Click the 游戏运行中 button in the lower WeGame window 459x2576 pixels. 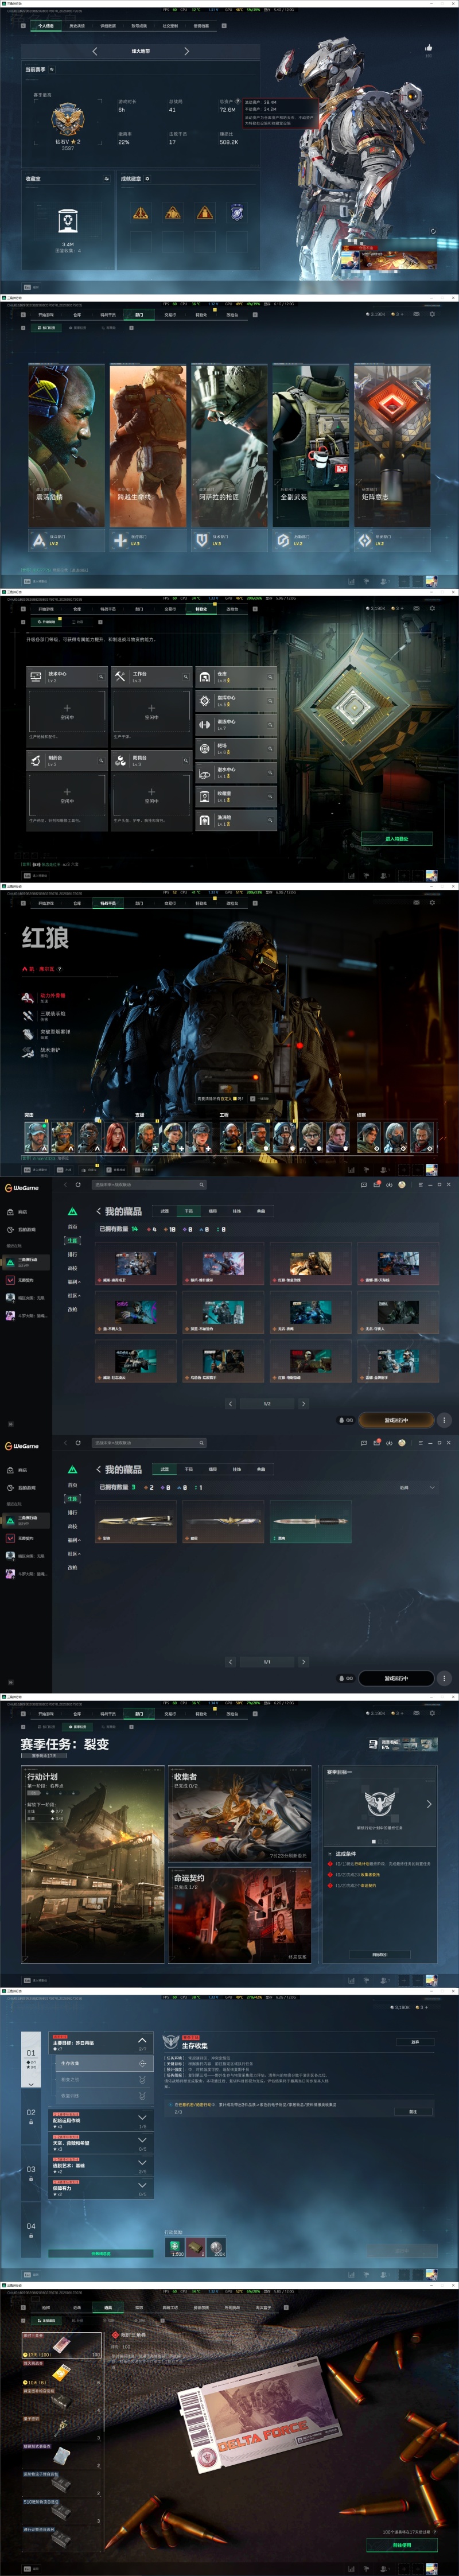pyautogui.click(x=396, y=1678)
